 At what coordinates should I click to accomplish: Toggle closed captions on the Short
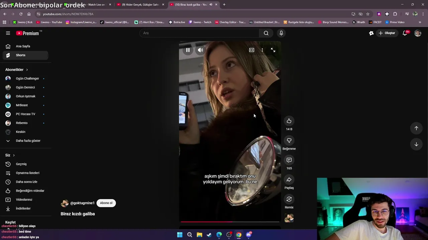pyautogui.click(x=251, y=50)
